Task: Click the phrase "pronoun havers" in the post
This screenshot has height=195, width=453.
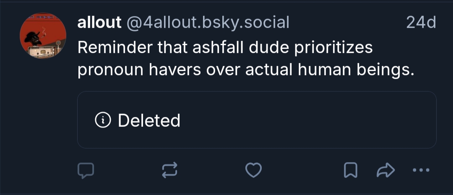Action: 139,70
